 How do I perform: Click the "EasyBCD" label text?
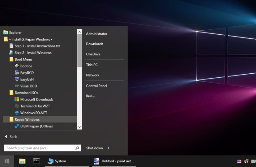[27, 73]
